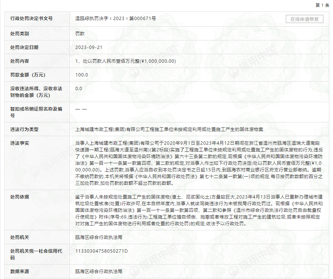
Task: Select the penalty decision date 2023-09-21
Action: click(89, 47)
